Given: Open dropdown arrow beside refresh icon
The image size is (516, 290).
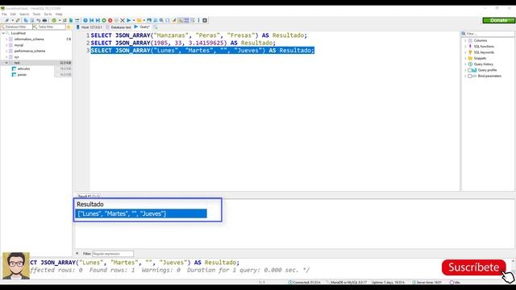Looking at the screenshot, I should [x=60, y=20].
